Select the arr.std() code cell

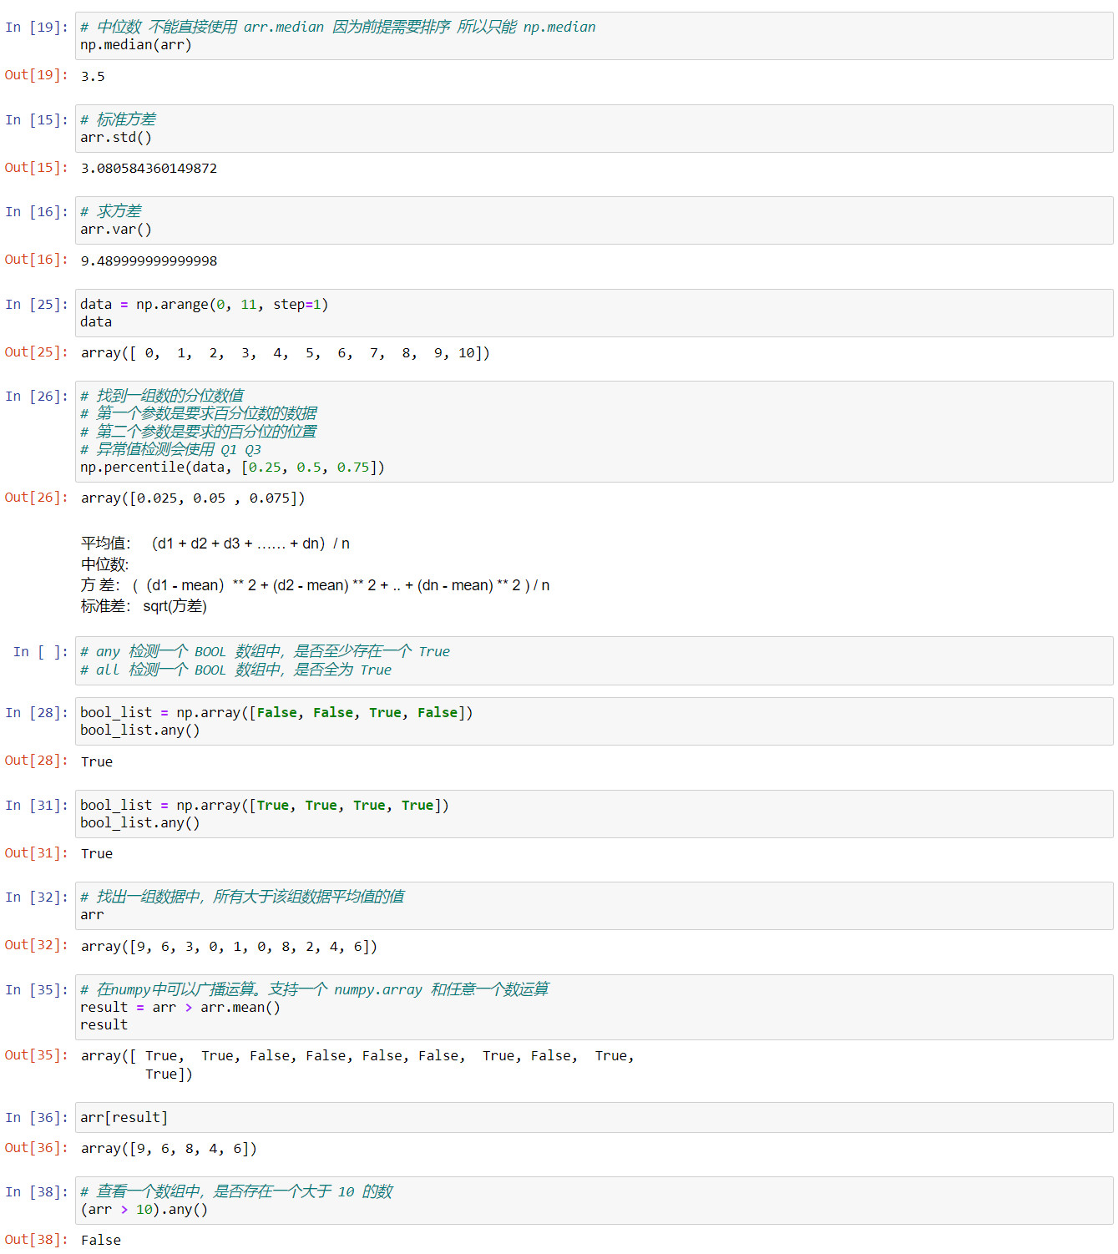click(x=594, y=129)
